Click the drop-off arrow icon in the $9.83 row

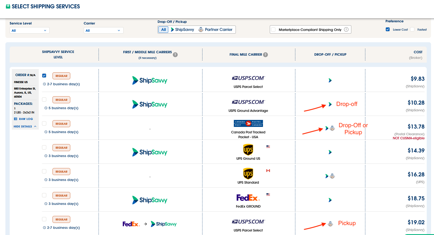pyautogui.click(x=330, y=80)
